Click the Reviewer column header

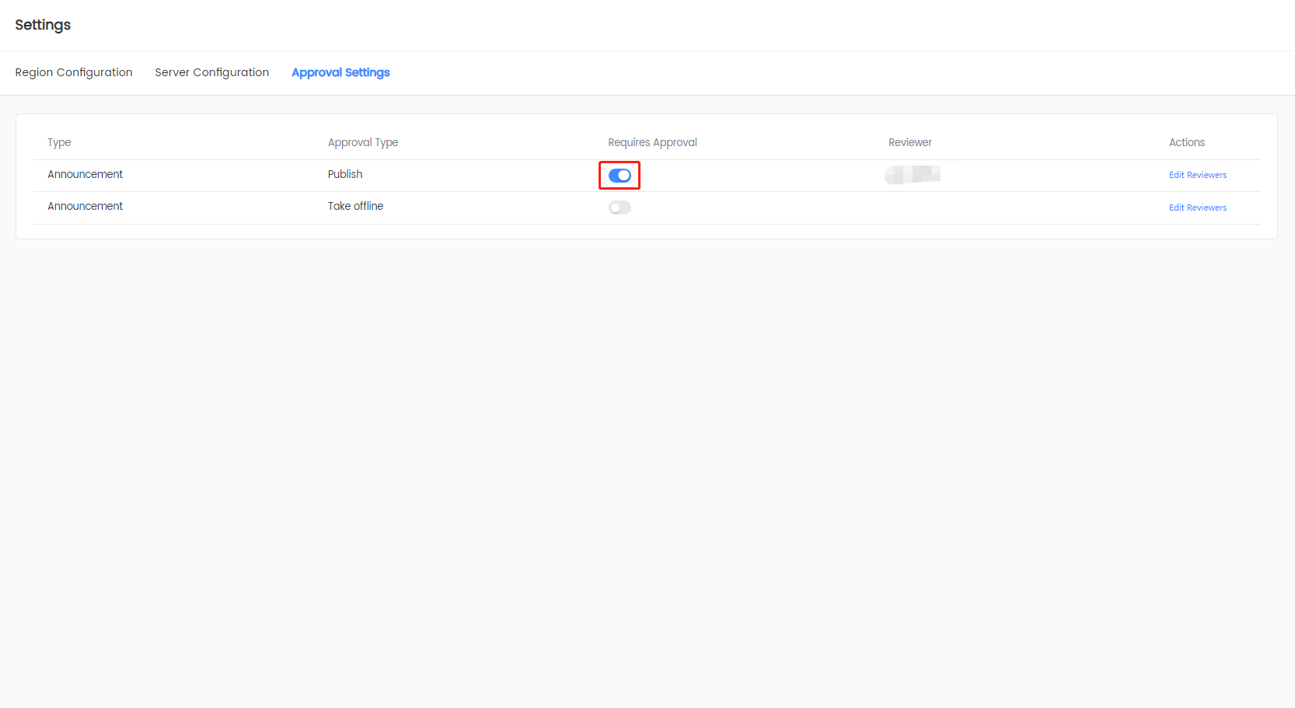click(x=909, y=142)
